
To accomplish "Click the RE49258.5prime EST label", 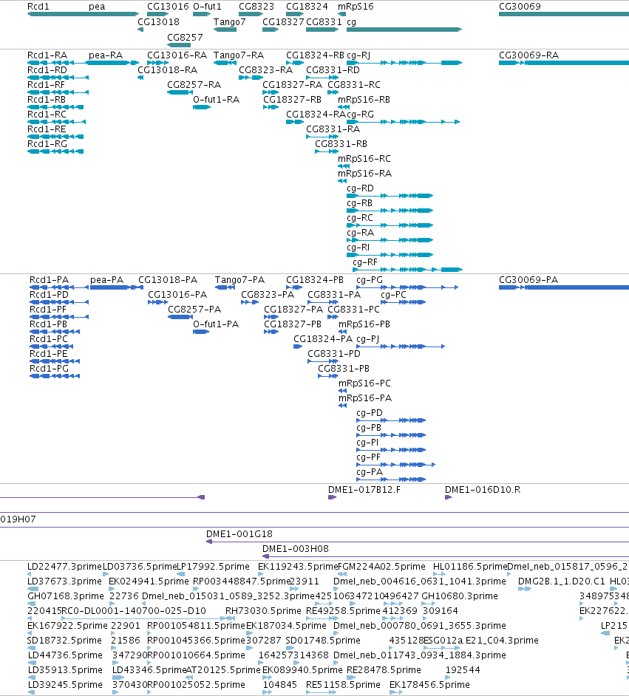I will pos(343,611).
